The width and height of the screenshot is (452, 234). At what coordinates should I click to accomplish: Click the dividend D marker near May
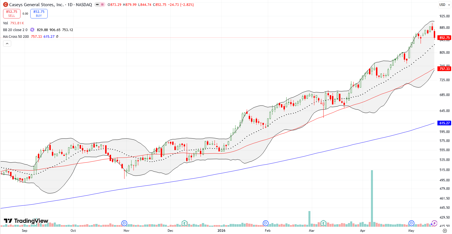click(411, 223)
